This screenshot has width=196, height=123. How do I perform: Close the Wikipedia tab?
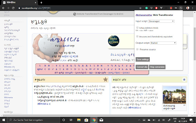(36, 2)
